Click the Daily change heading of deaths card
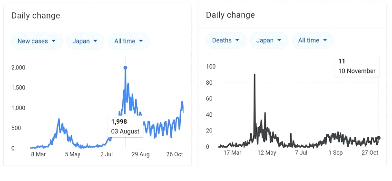The image size is (392, 181). (230, 15)
